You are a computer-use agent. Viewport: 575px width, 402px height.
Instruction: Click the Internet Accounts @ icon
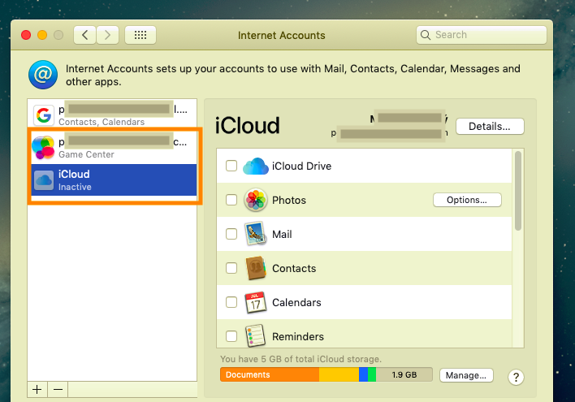pos(43,75)
